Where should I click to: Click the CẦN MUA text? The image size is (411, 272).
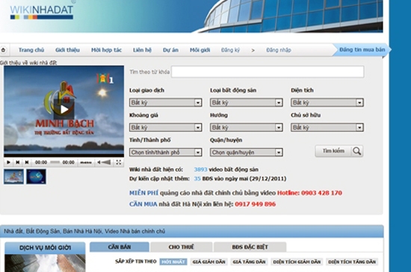pos(143,204)
